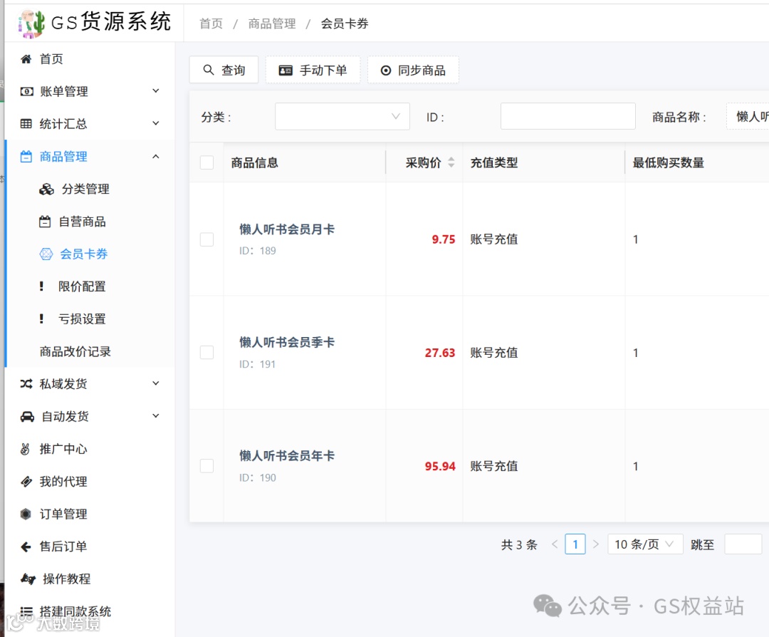Viewport: 769px width, 637px height.
Task: Click the target icon in 同步商品 button
Action: pyautogui.click(x=386, y=71)
